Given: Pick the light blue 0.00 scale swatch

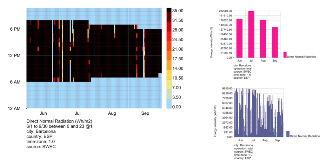Looking at the screenshot, I should tap(169, 104).
